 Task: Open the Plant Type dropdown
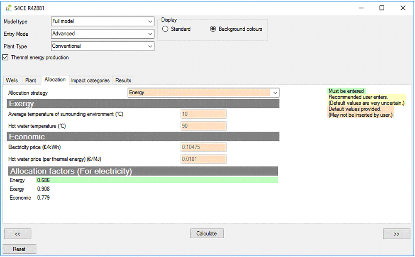[103, 47]
